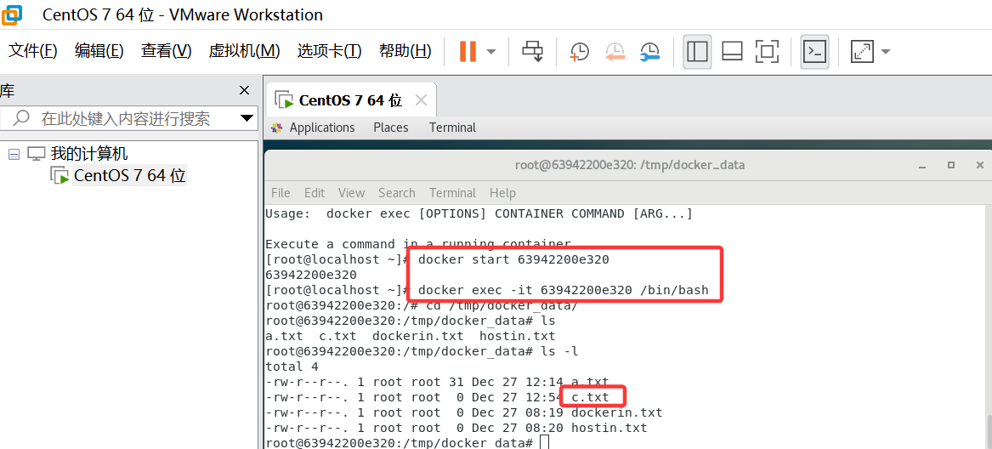Open the Terminal menu in the terminal window
The image size is (992, 449).
pyautogui.click(x=452, y=192)
